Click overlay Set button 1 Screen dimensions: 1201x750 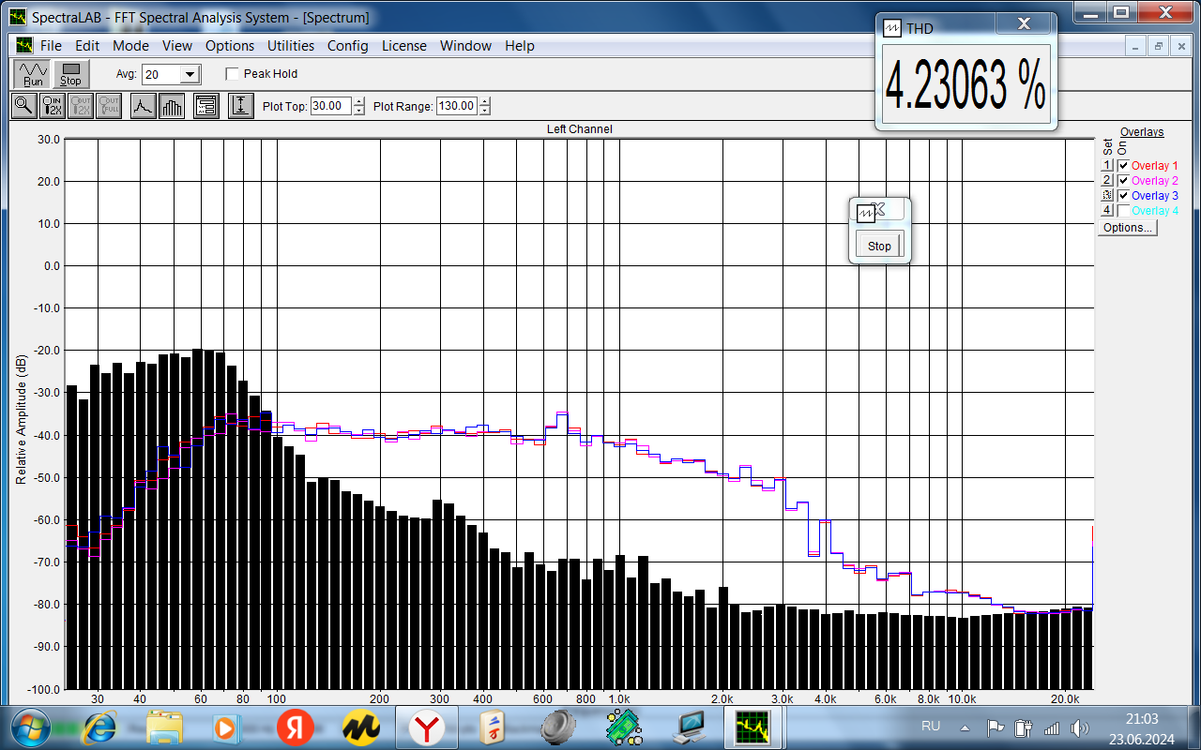(1107, 166)
